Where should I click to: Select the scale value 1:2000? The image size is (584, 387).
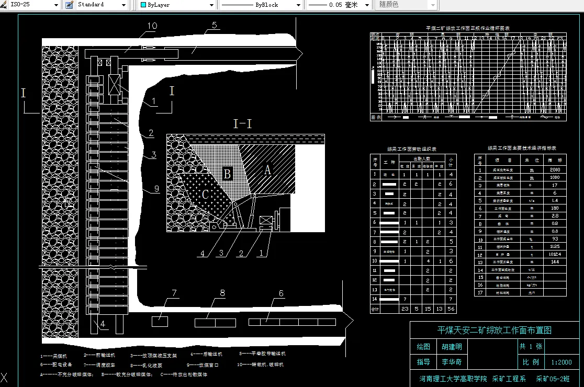(x=561, y=362)
